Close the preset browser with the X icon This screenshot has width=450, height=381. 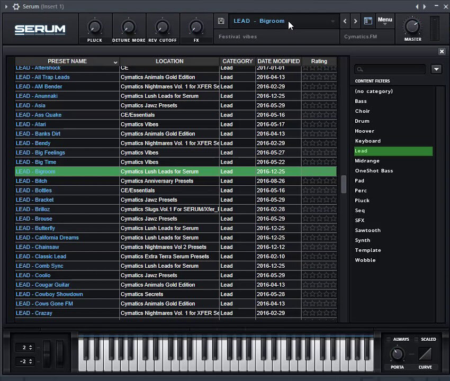coord(442,51)
